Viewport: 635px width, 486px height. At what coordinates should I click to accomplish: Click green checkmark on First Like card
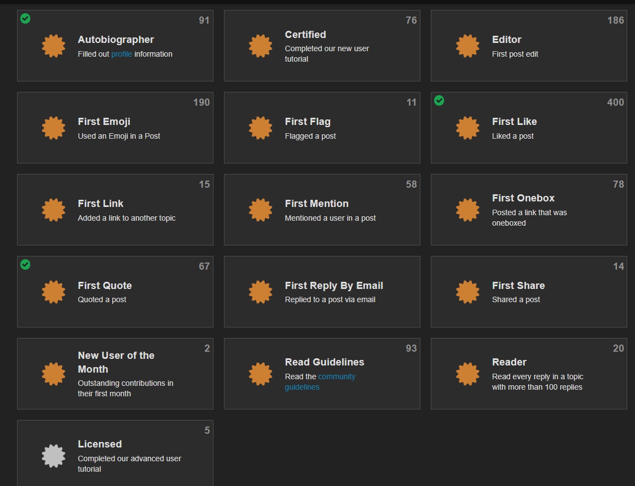tap(439, 100)
